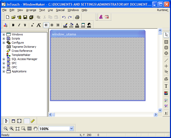Click the Pan hand tool
The width and height of the screenshot is (171, 138).
(36, 129)
